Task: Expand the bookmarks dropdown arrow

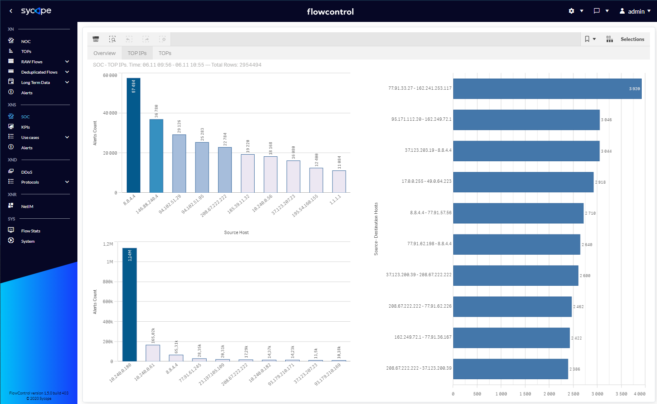Action: 594,39
